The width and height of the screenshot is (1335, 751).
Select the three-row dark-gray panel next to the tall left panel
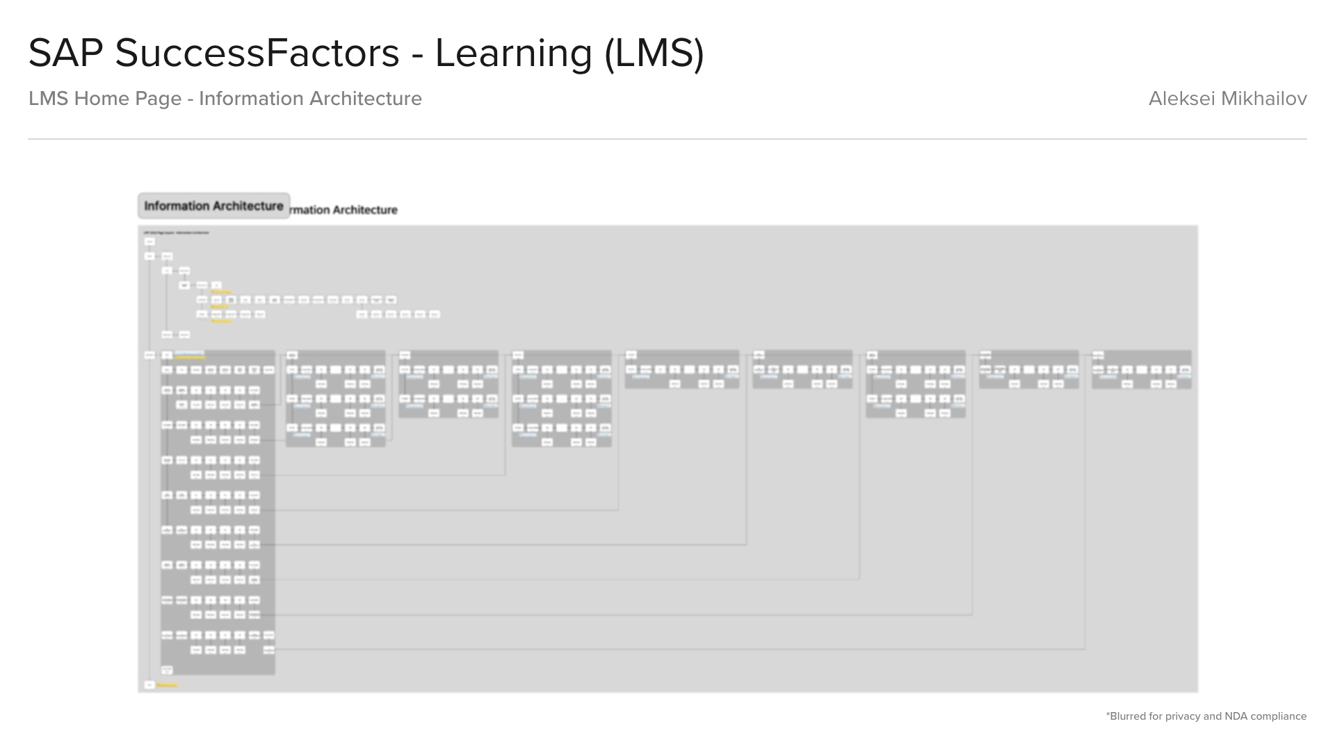[336, 398]
